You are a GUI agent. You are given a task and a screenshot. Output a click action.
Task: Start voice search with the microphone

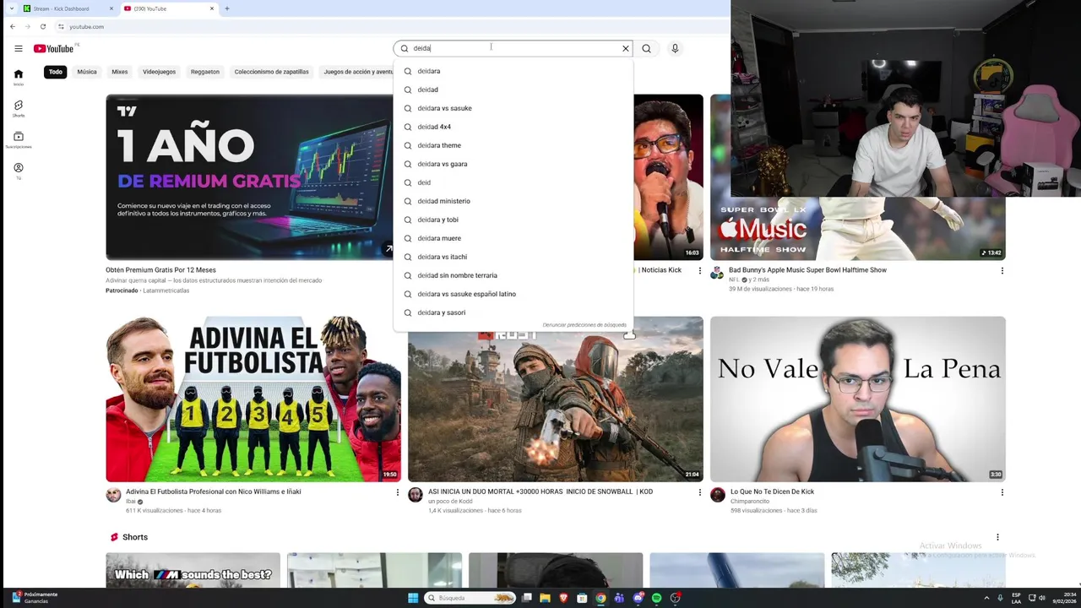(x=675, y=48)
